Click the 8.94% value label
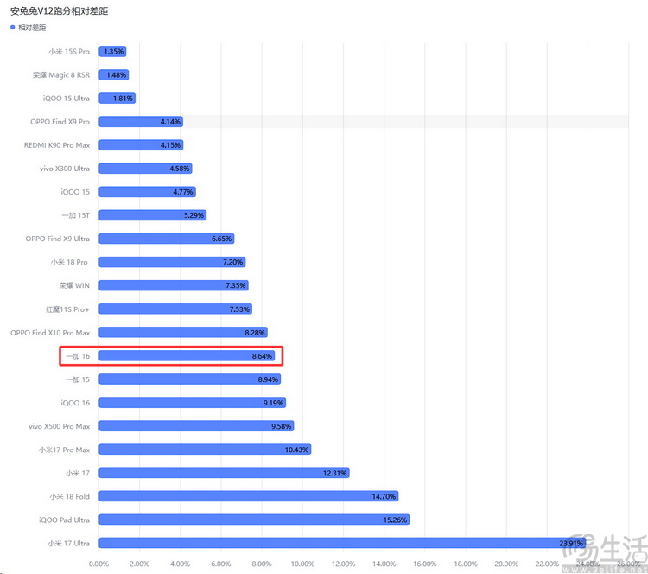 pyautogui.click(x=268, y=379)
